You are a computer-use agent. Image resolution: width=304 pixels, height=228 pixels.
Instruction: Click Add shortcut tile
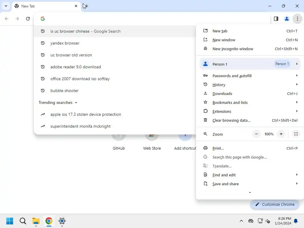click(185, 142)
